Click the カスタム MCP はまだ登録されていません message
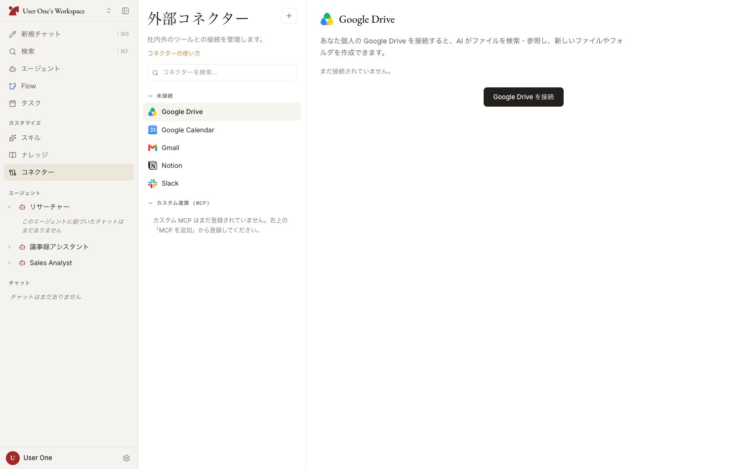Screen dimensions: 741x469 pos(220,225)
